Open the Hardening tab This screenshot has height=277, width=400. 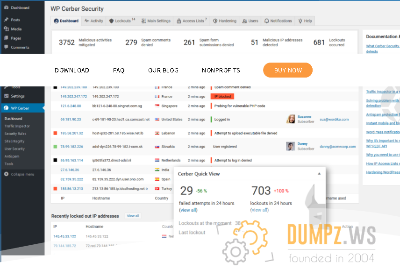(225, 21)
